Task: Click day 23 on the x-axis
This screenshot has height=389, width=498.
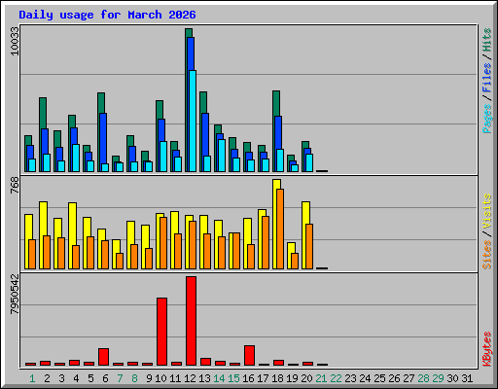Action: pyautogui.click(x=350, y=378)
